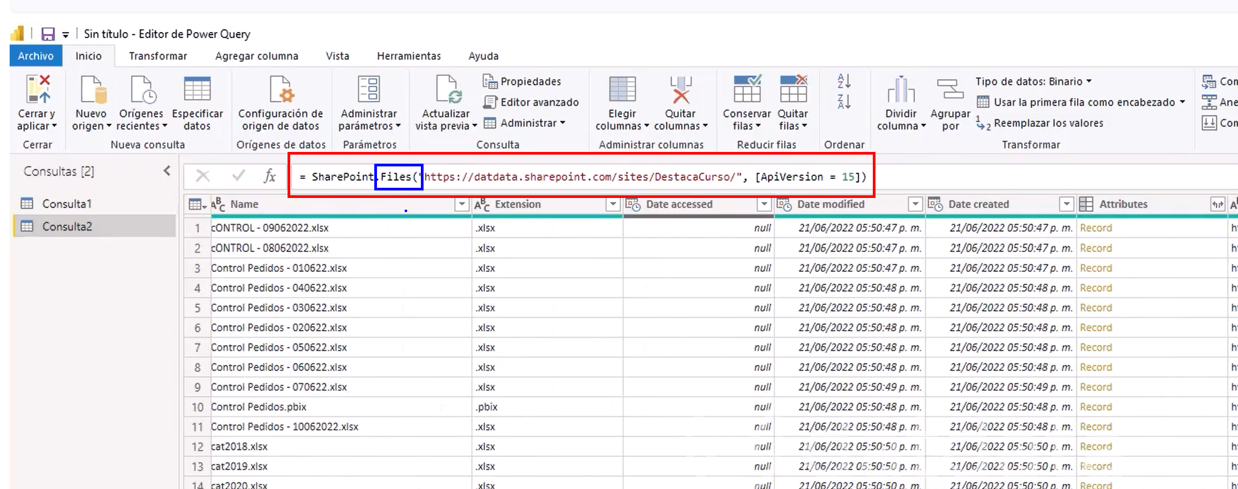The image size is (1238, 489).
Task: Cancel formula edit with the X icon
Action: coord(203,176)
